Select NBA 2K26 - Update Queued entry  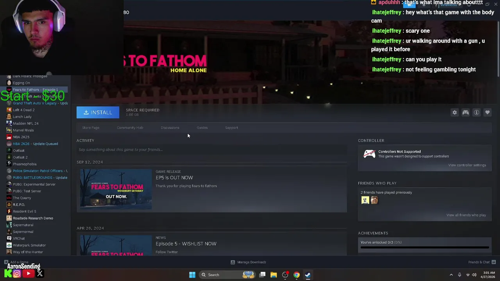click(x=35, y=144)
